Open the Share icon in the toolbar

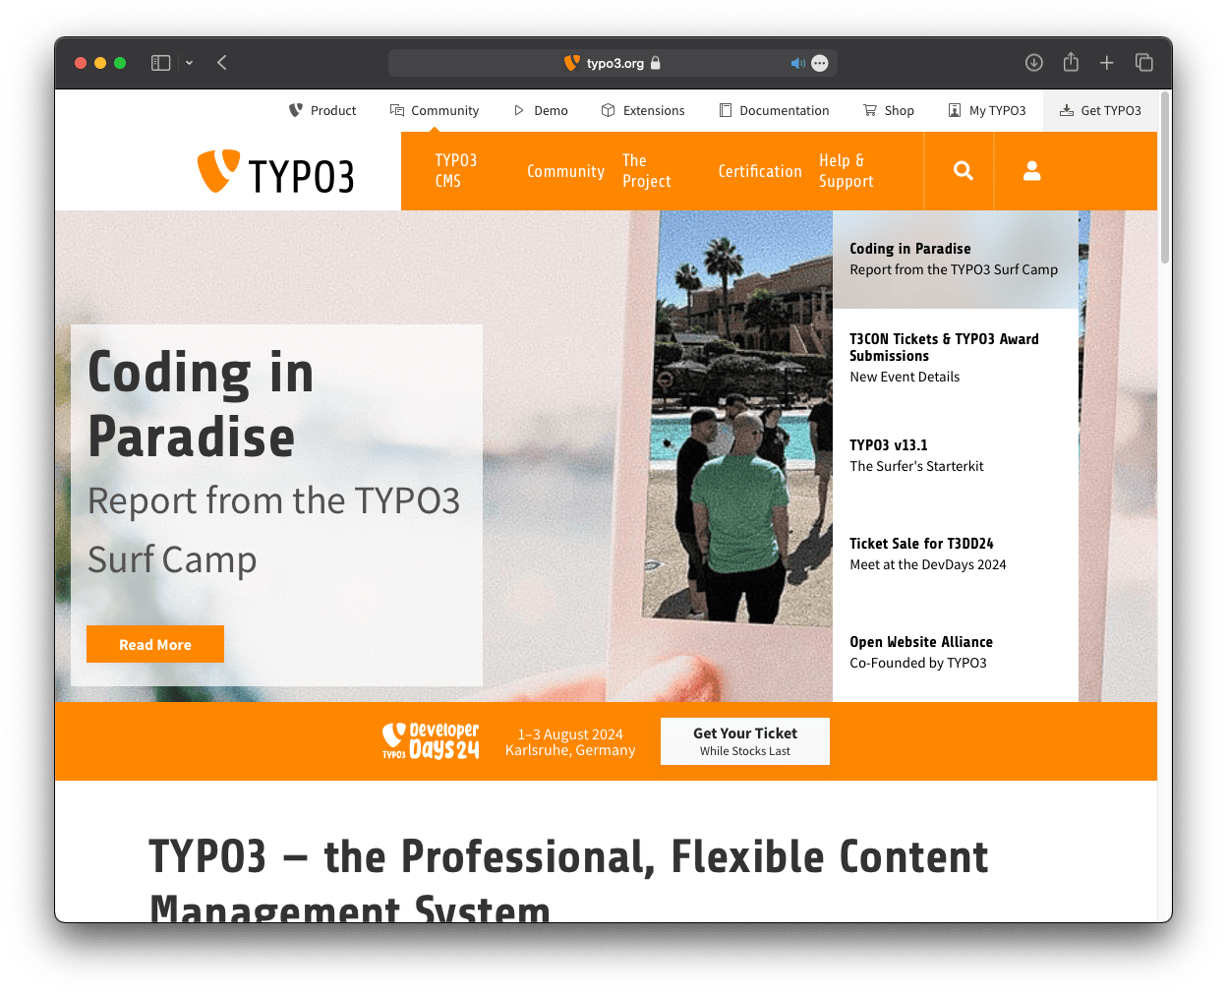pos(1071,62)
